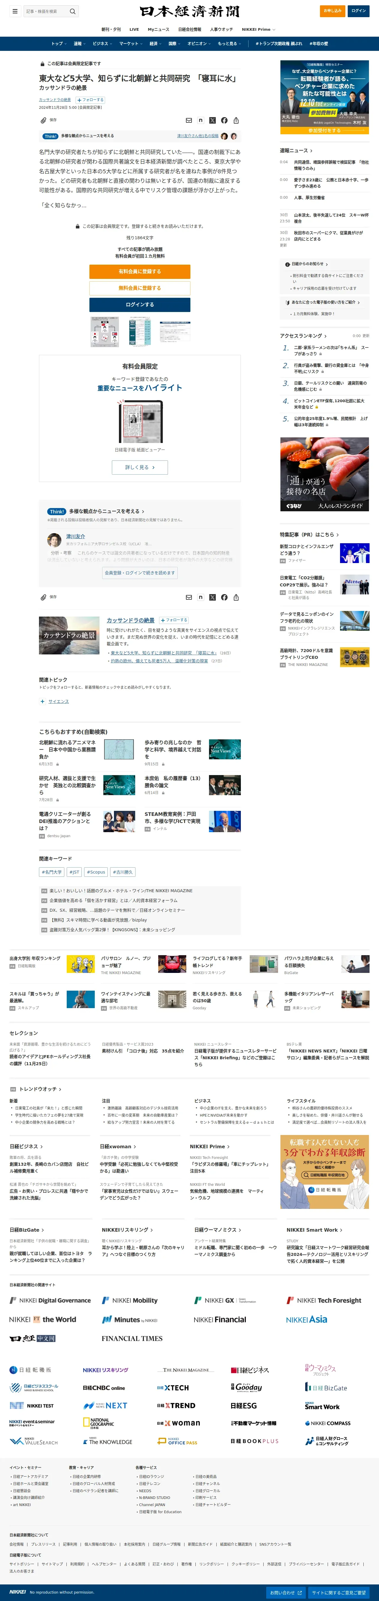Click 詳しく見る button
This screenshot has width=379, height=1601.
(x=140, y=467)
